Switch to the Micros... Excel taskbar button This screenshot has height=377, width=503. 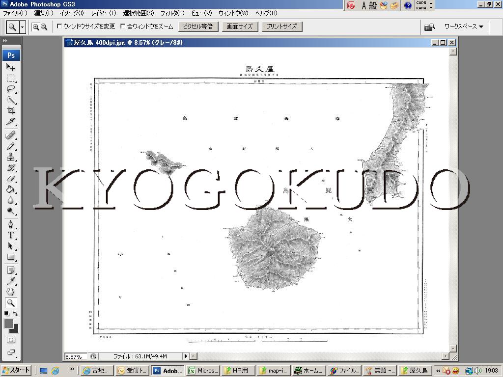tap(204, 371)
